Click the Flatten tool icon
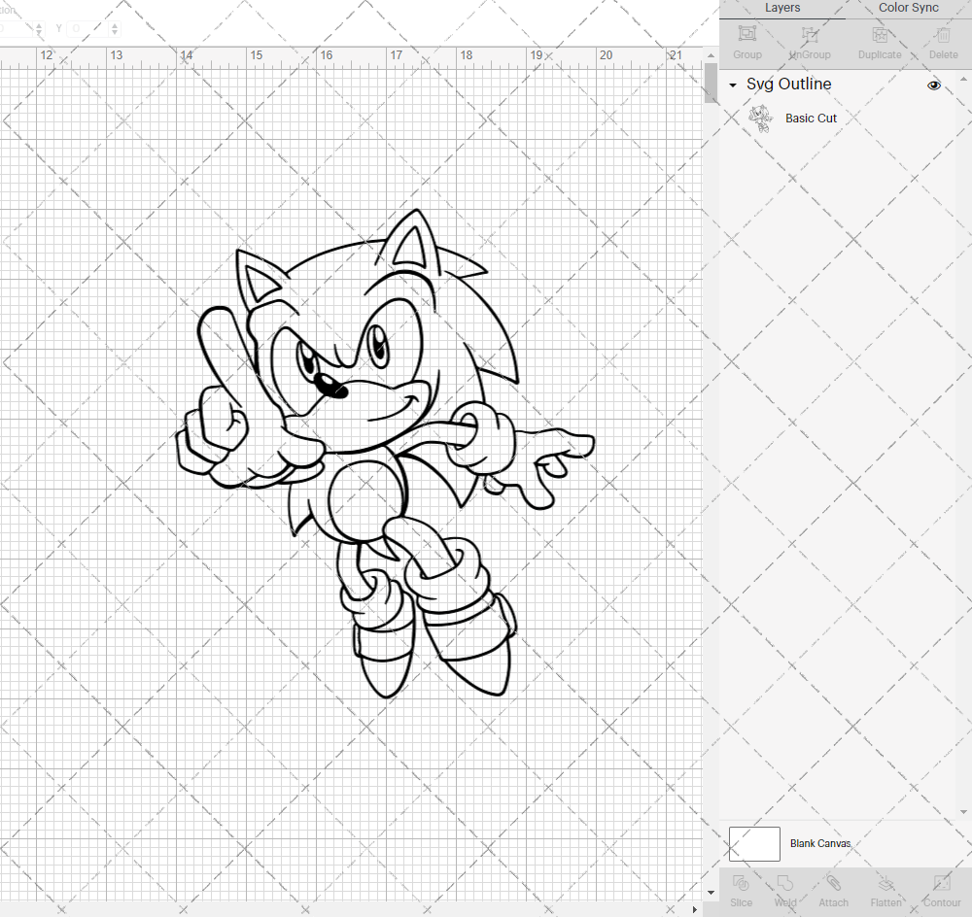The height and width of the screenshot is (917, 972). (885, 882)
